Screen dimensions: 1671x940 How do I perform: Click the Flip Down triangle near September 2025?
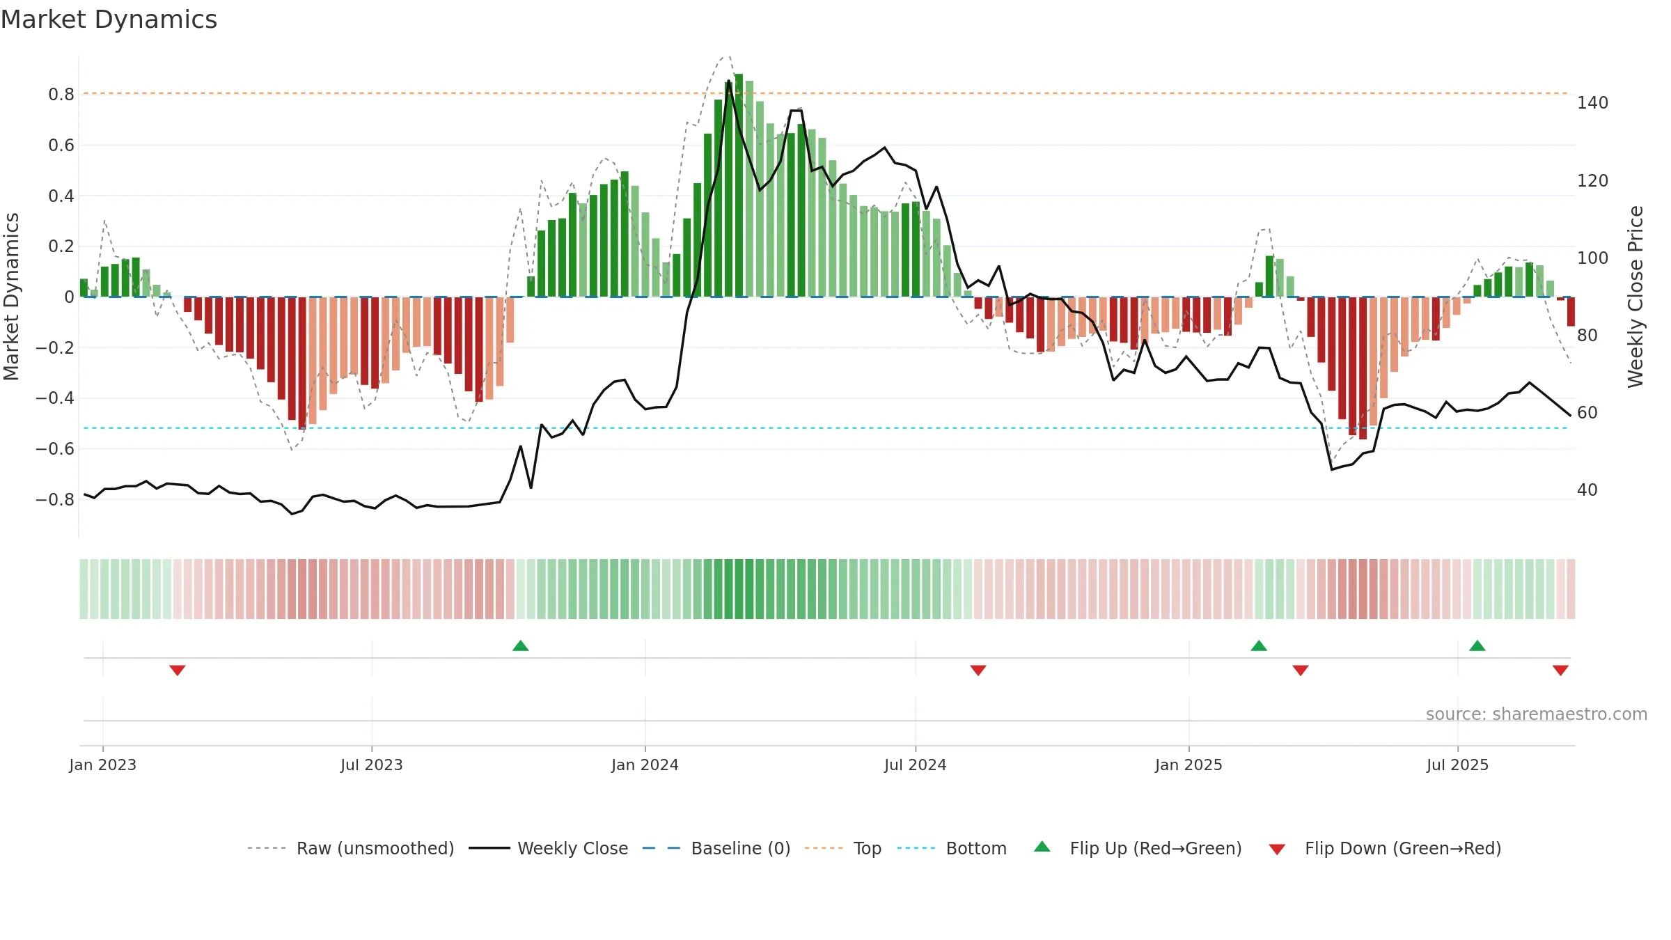(1560, 670)
